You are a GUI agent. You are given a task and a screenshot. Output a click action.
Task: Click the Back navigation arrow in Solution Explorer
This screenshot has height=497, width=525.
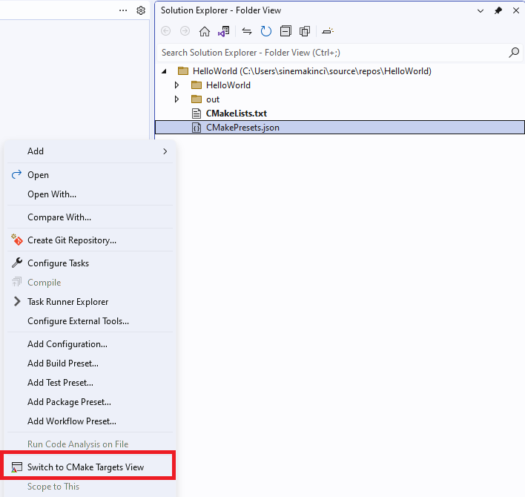(166, 31)
